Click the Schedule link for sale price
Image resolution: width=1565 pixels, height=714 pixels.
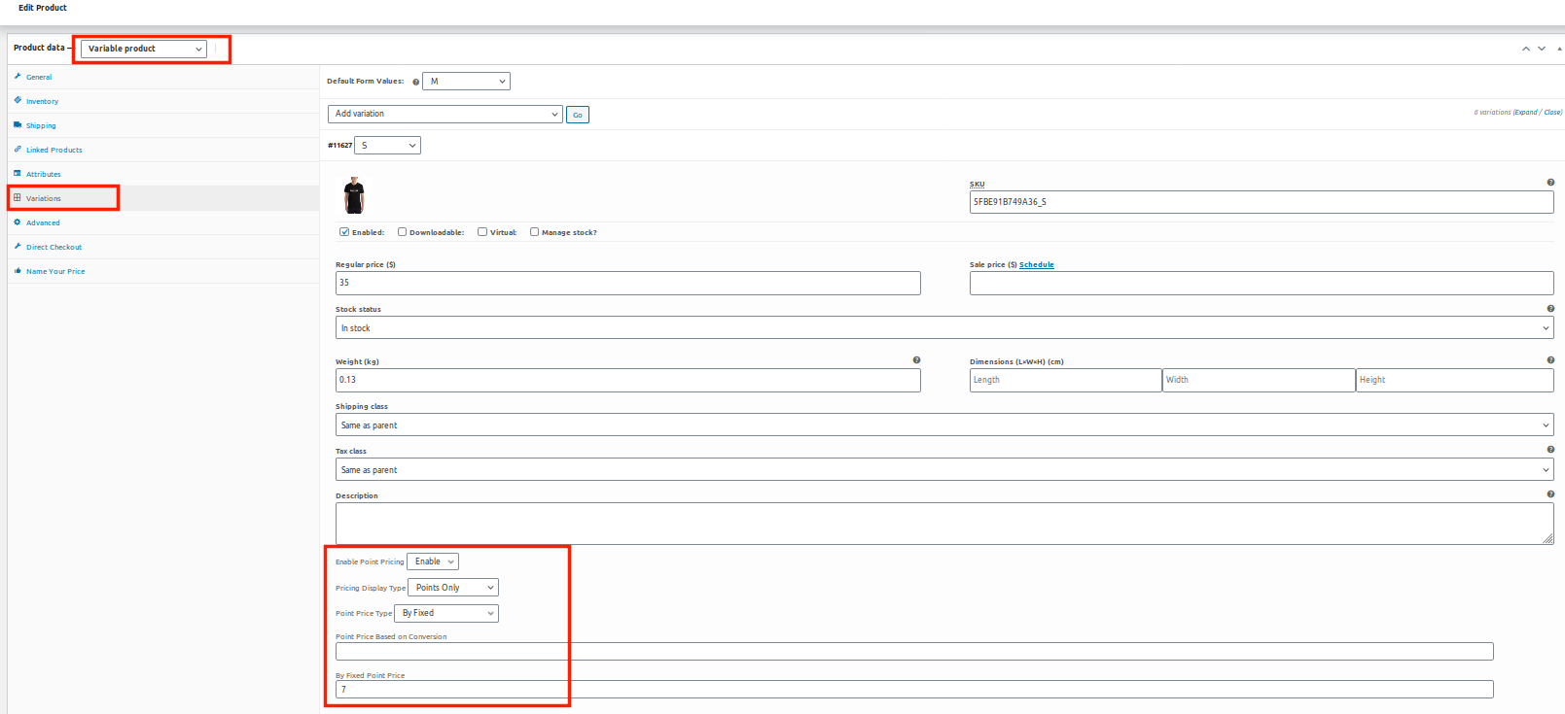(x=1036, y=264)
